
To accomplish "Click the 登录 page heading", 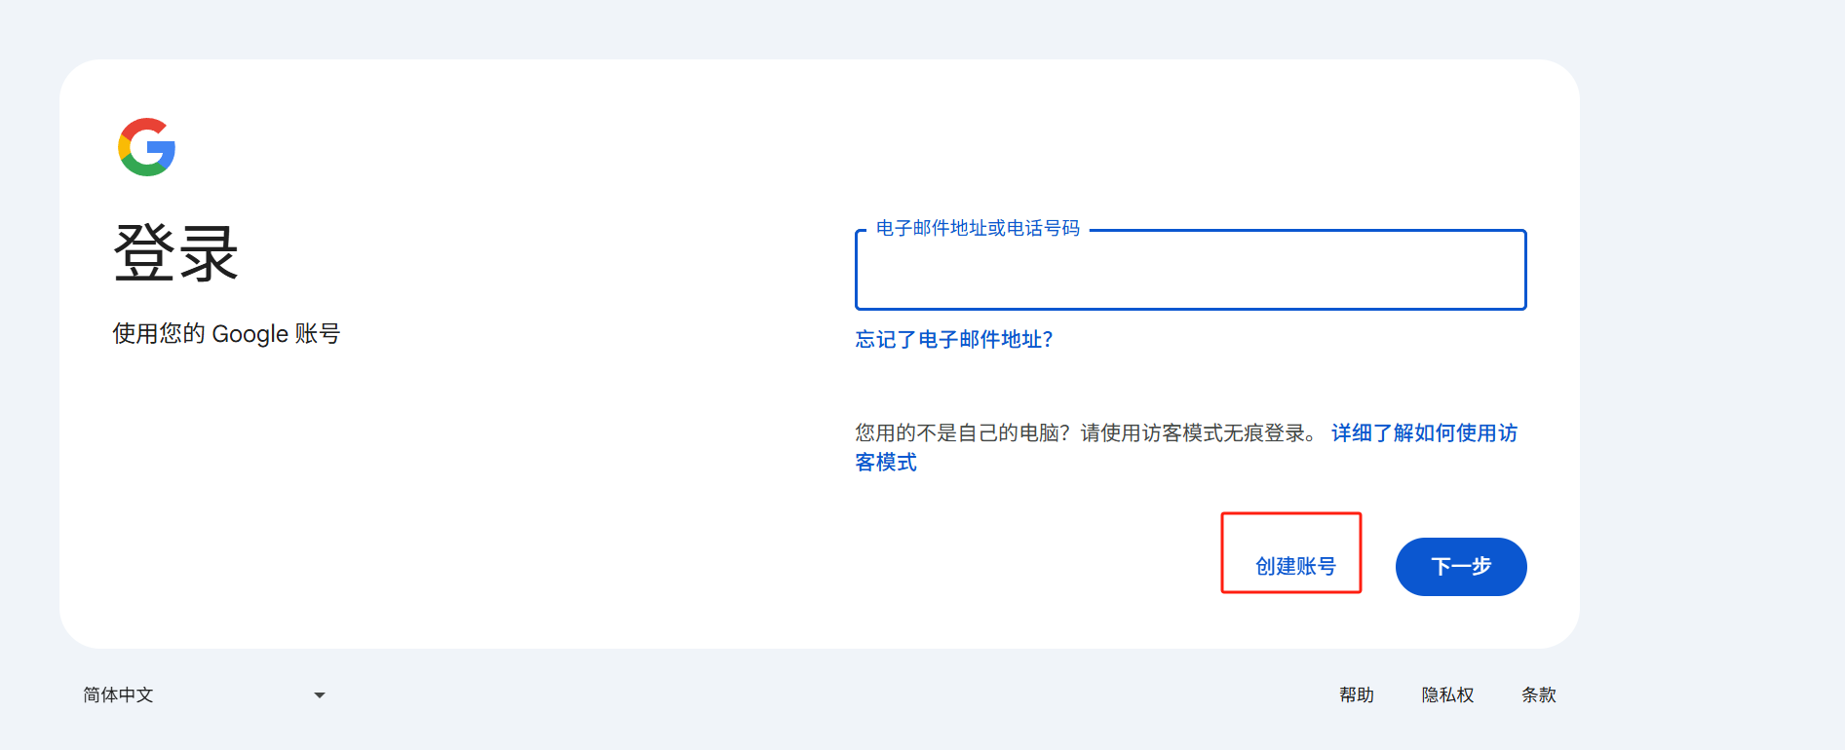I will pyautogui.click(x=175, y=253).
